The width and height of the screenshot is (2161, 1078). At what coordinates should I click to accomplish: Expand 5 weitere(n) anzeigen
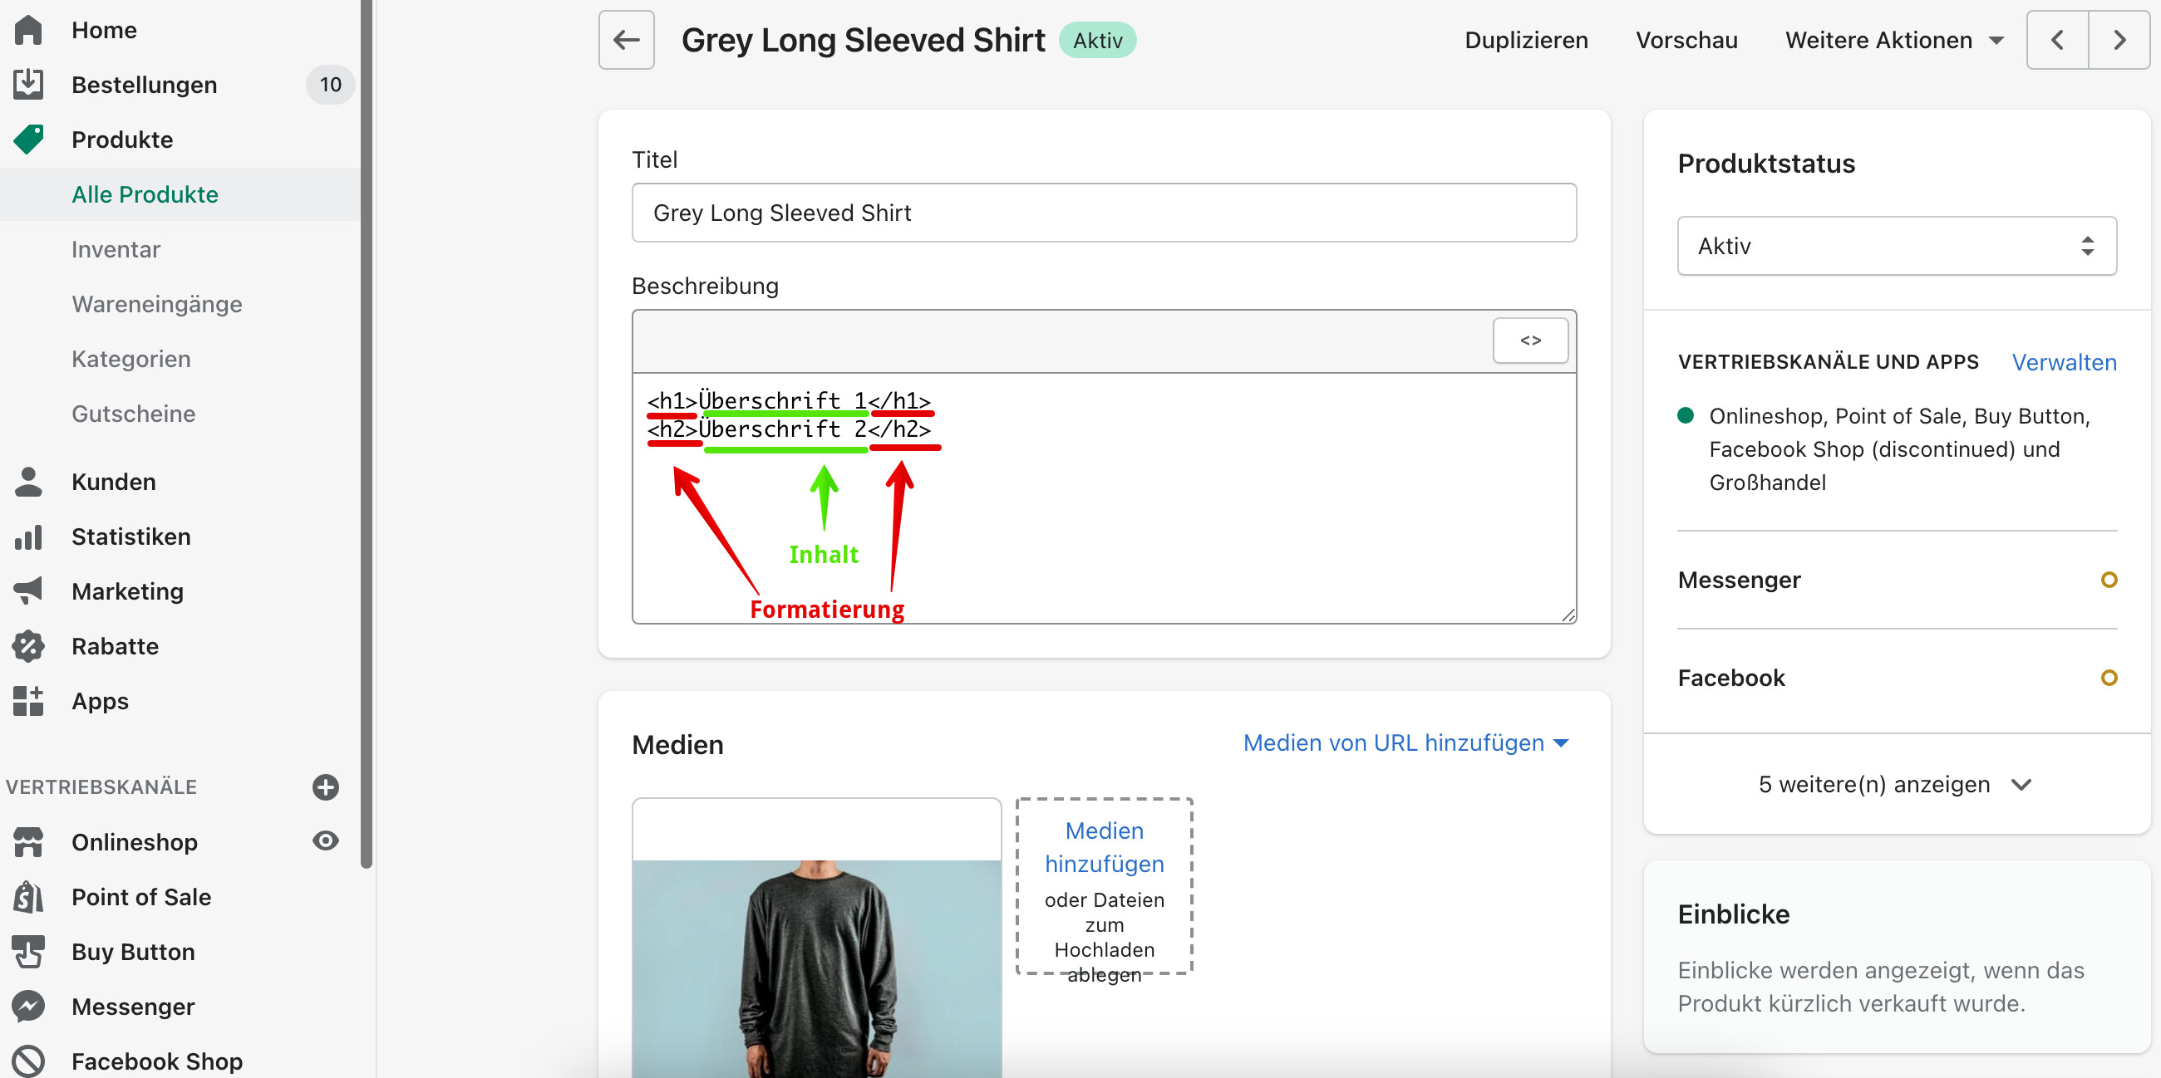1894,784
